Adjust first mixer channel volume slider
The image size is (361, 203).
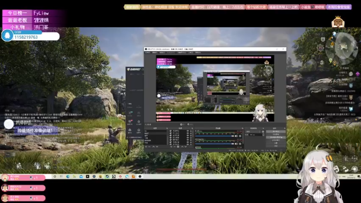215,136
